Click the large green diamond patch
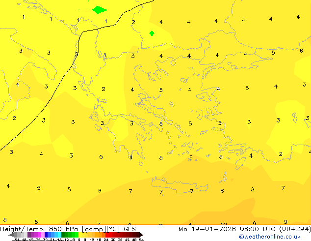The width and height of the screenshot is (311, 241). [100, 9]
